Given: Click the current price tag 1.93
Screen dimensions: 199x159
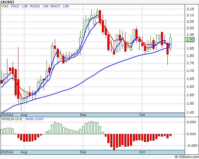Looking at the screenshot, I should point(190,39).
